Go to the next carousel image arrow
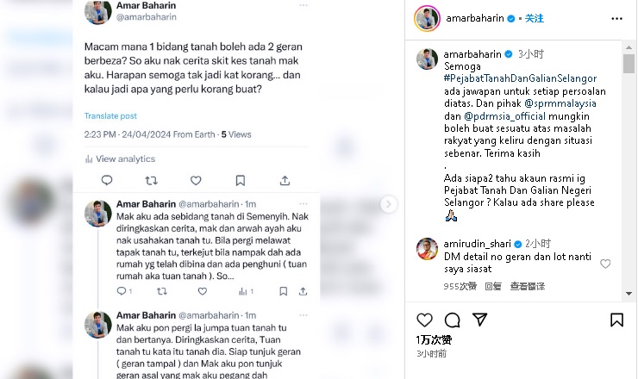This screenshot has width=638, height=379. (x=389, y=204)
